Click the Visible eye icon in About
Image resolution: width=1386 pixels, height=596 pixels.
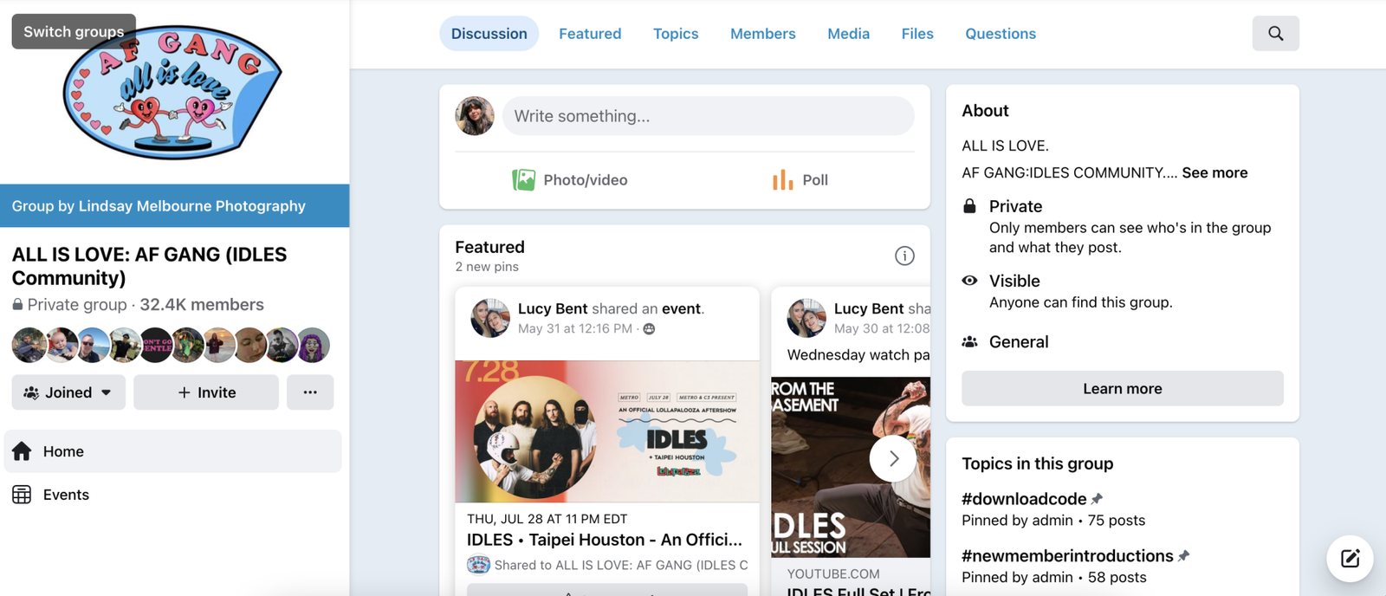tap(970, 281)
